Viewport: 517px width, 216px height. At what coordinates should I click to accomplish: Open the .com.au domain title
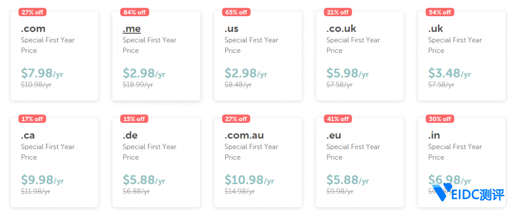pos(244,135)
